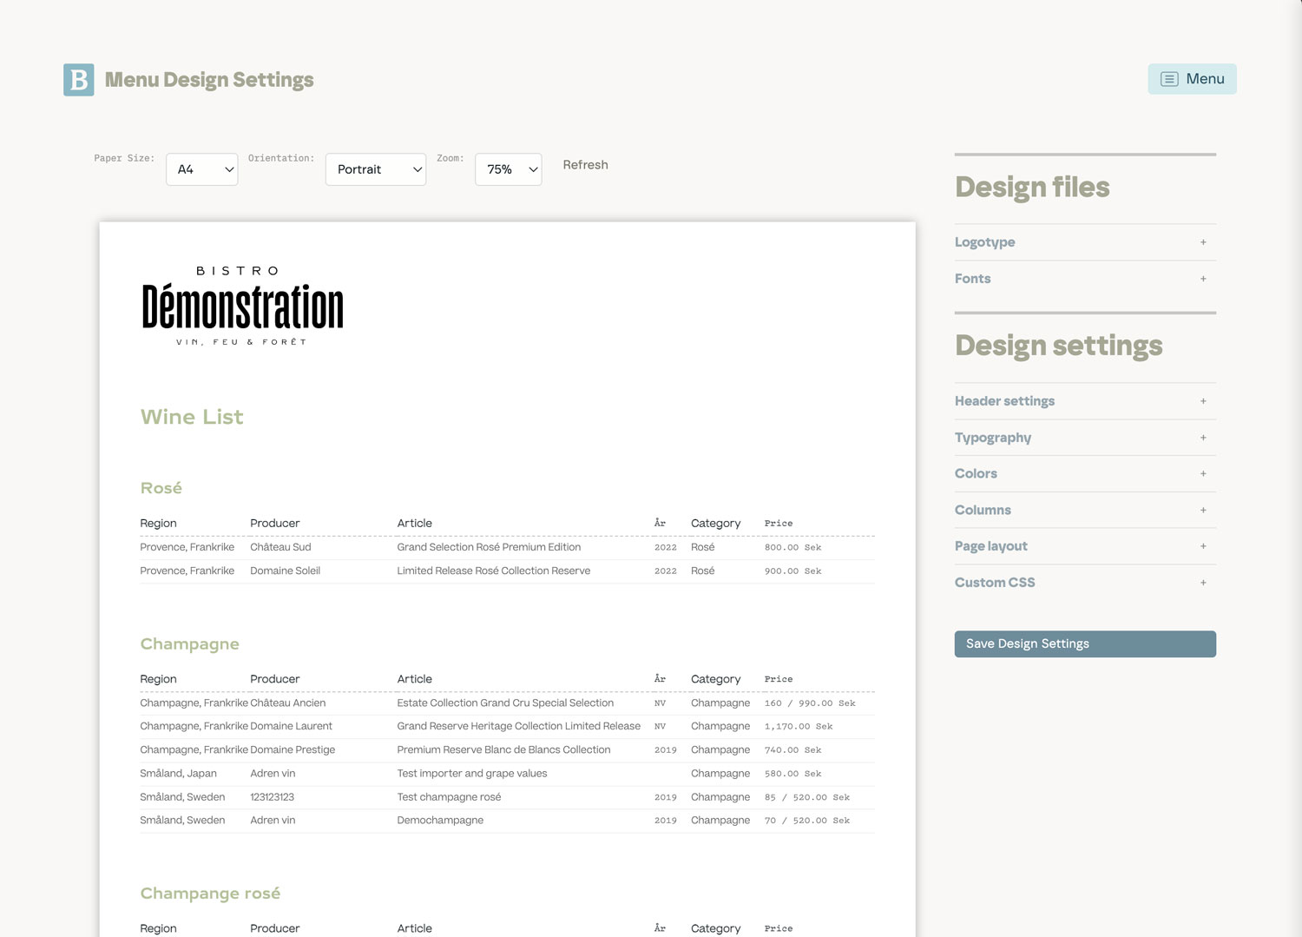The height and width of the screenshot is (937, 1302).
Task: Expand the Typography section label
Action: click(x=993, y=438)
